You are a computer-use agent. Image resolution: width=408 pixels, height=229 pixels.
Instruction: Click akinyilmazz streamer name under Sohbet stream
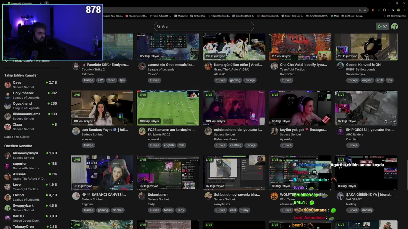222,204
